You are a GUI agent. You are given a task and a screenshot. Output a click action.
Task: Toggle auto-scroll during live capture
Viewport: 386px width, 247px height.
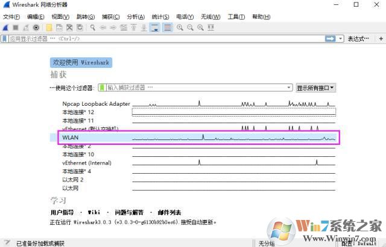coord(154,28)
